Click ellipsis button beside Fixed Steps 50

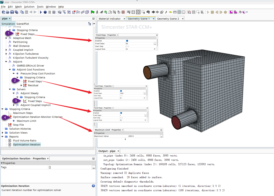[x=155, y=44]
